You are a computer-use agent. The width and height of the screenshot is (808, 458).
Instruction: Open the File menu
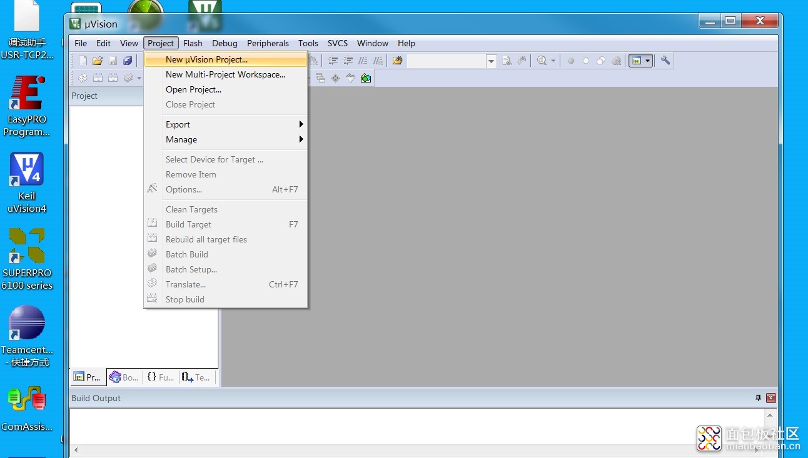tap(81, 43)
